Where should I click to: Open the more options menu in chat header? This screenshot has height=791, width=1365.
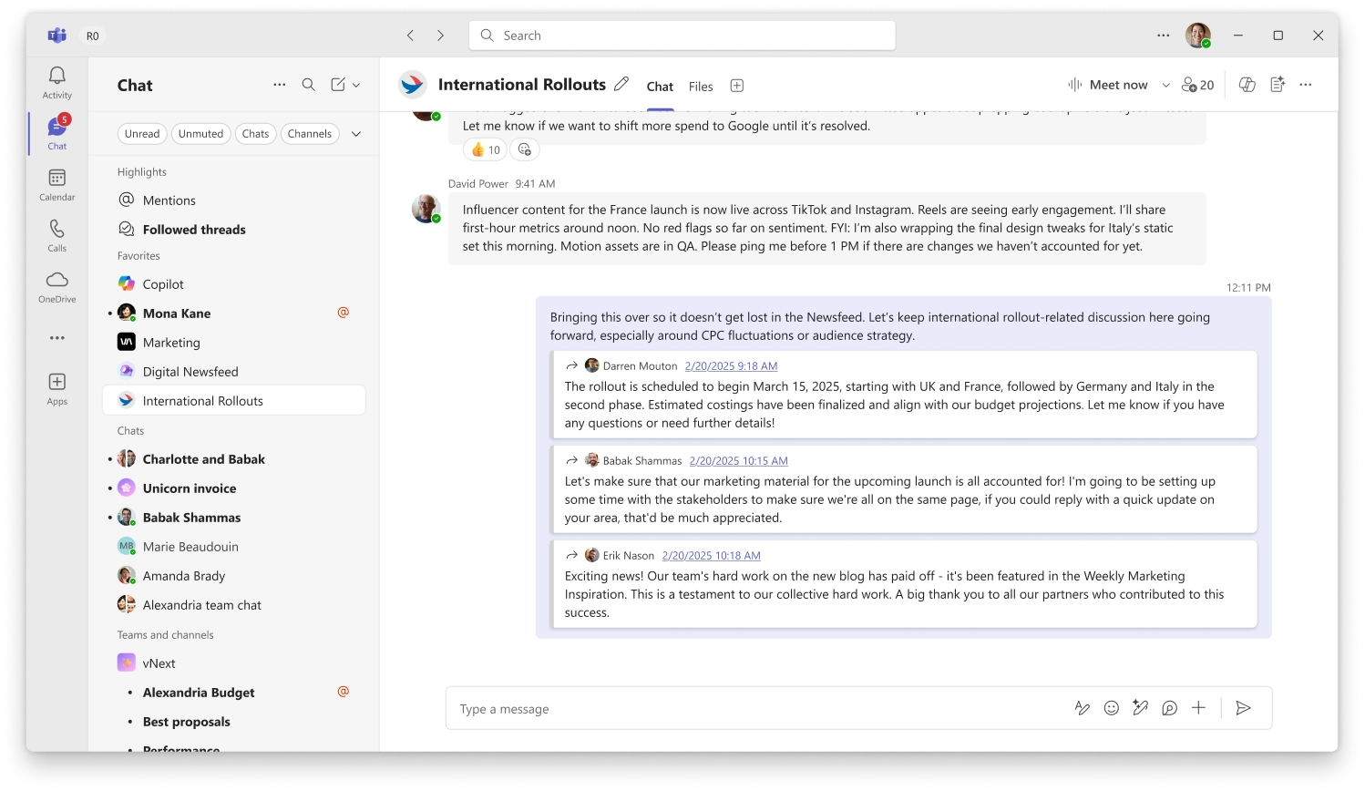pyautogui.click(x=1306, y=85)
